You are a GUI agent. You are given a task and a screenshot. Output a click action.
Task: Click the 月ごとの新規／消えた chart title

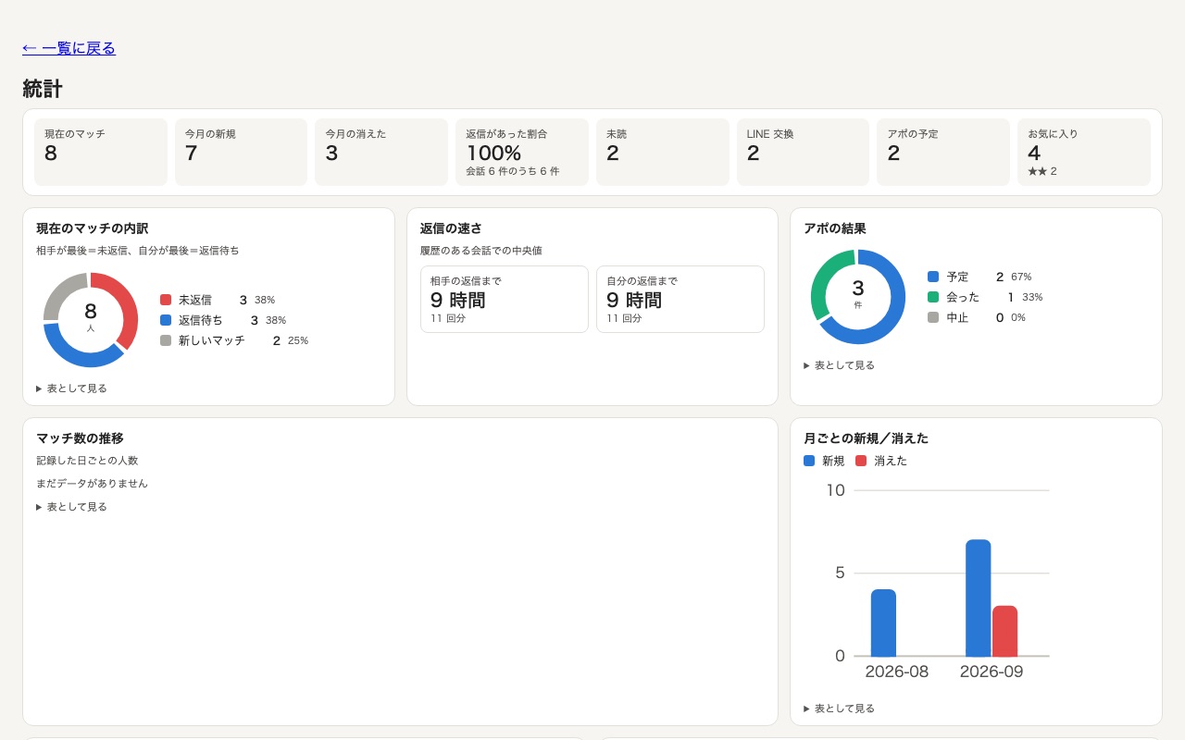(867, 438)
